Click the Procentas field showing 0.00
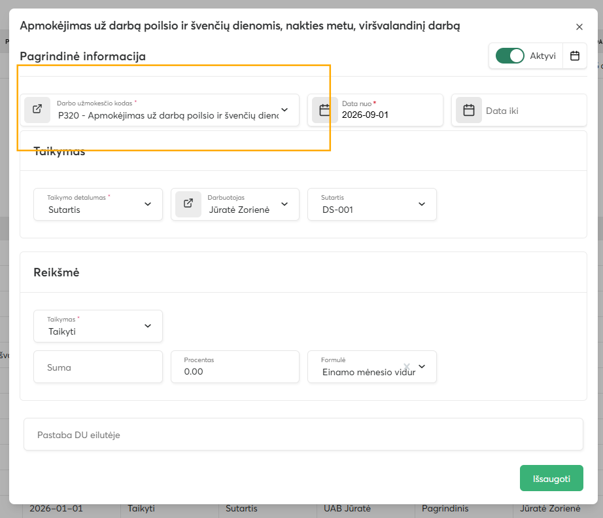This screenshot has height=518, width=603. 235,367
